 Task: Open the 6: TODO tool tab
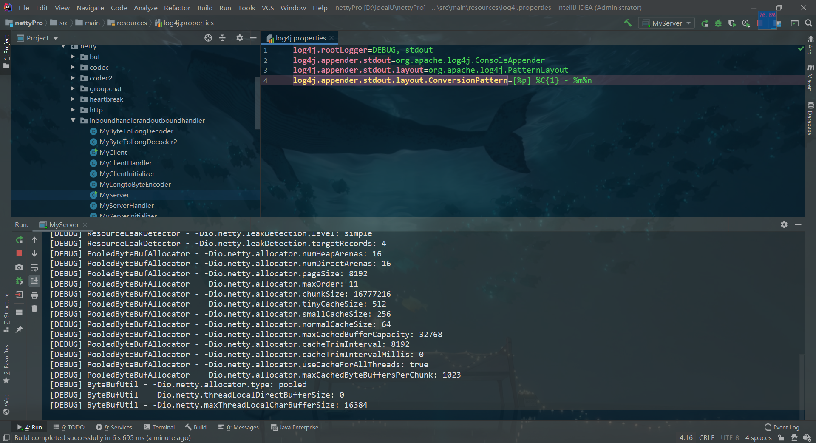click(x=69, y=427)
